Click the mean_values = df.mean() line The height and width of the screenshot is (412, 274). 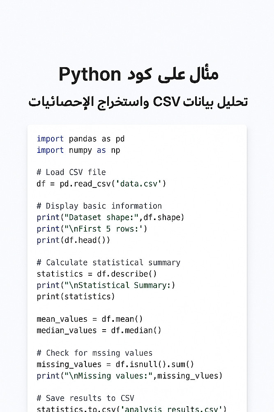(x=90, y=319)
